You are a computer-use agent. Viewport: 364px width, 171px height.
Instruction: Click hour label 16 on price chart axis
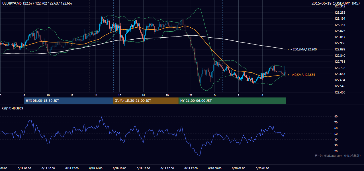tap(120, 95)
